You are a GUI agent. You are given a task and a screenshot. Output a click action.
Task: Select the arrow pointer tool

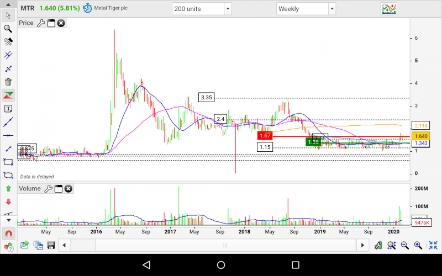click(x=8, y=15)
